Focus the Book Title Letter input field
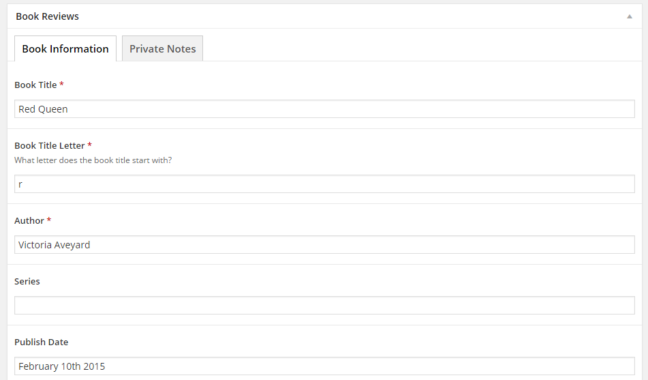Screen dimensions: 648x380 [324, 184]
